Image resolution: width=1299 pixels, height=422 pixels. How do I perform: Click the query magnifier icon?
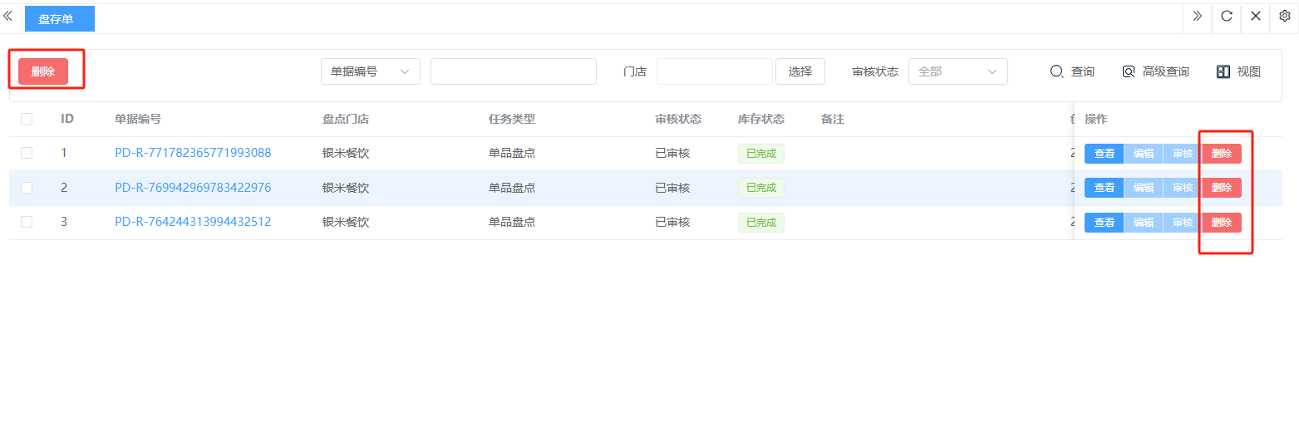coord(1057,71)
